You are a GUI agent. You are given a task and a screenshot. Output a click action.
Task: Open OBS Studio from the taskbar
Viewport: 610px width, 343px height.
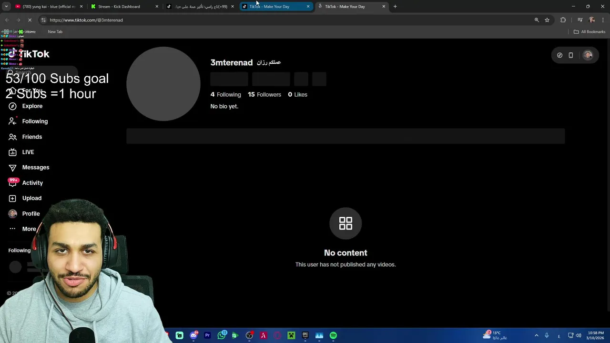point(249,335)
